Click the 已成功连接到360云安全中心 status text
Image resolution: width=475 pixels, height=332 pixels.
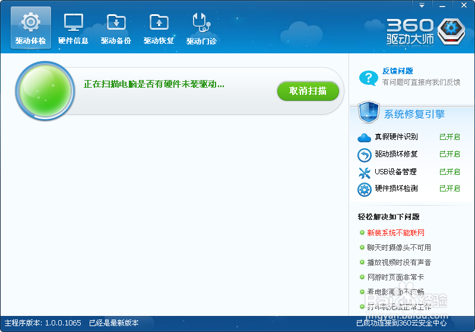pos(401,323)
